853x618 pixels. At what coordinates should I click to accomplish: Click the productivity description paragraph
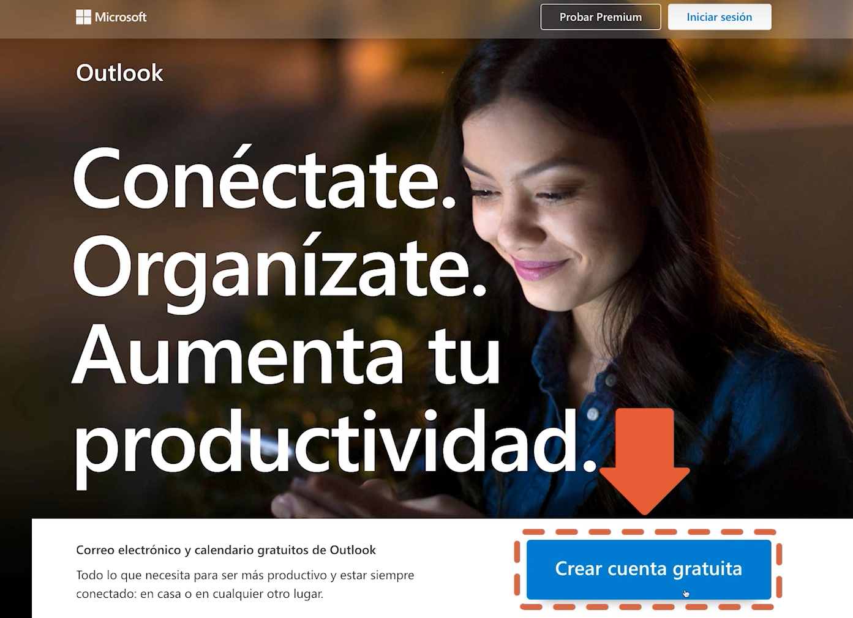tap(245, 583)
